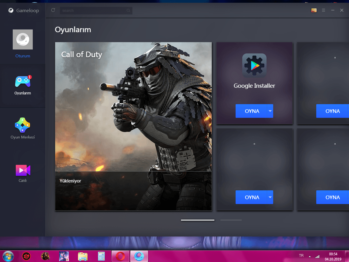
Task: Click into the search field
Action: (96, 10)
